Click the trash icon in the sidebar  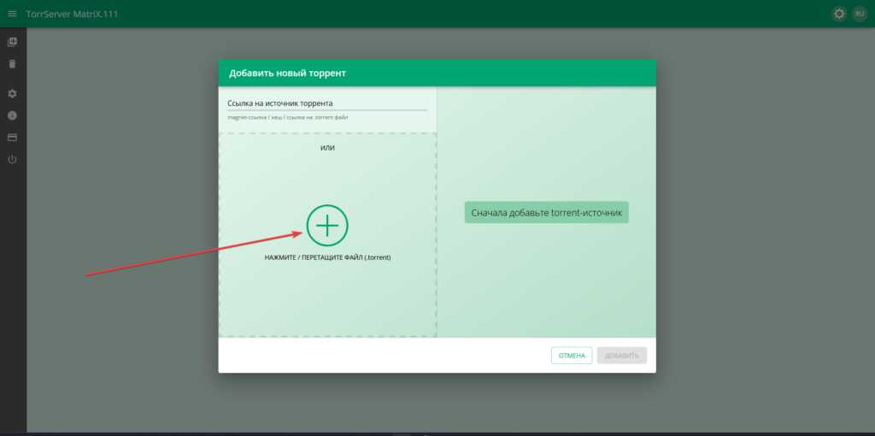click(12, 63)
